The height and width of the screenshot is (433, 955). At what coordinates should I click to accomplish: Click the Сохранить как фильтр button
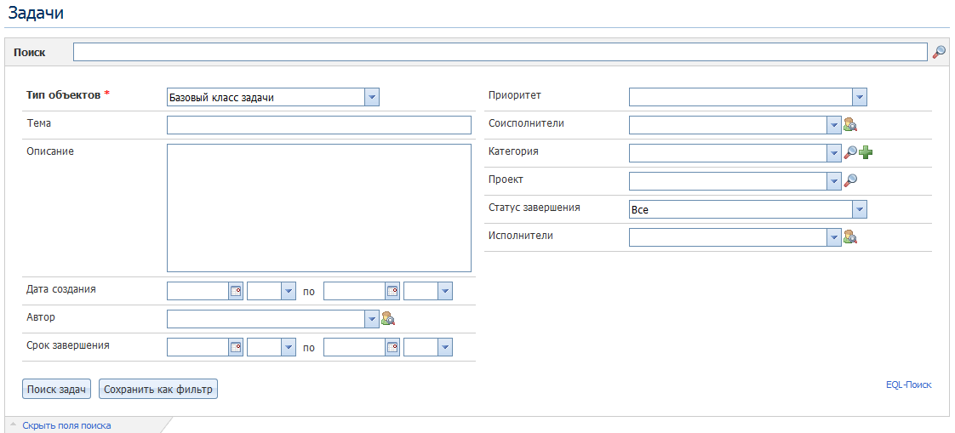point(158,390)
